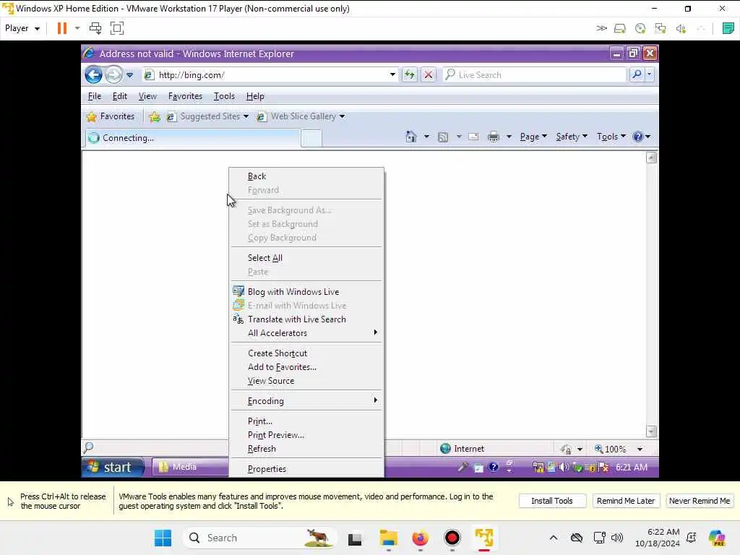Viewport: 740px width, 555px height.
Task: Click the IE Forward arrow button
Action: pos(113,74)
